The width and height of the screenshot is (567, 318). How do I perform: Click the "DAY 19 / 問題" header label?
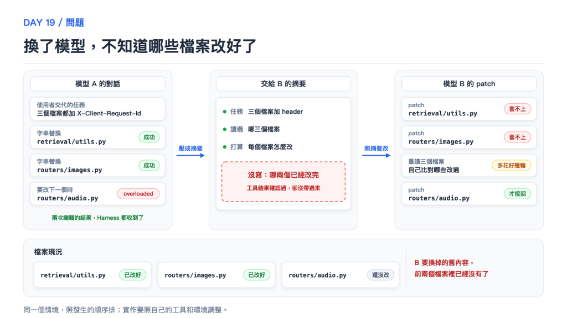(54, 23)
